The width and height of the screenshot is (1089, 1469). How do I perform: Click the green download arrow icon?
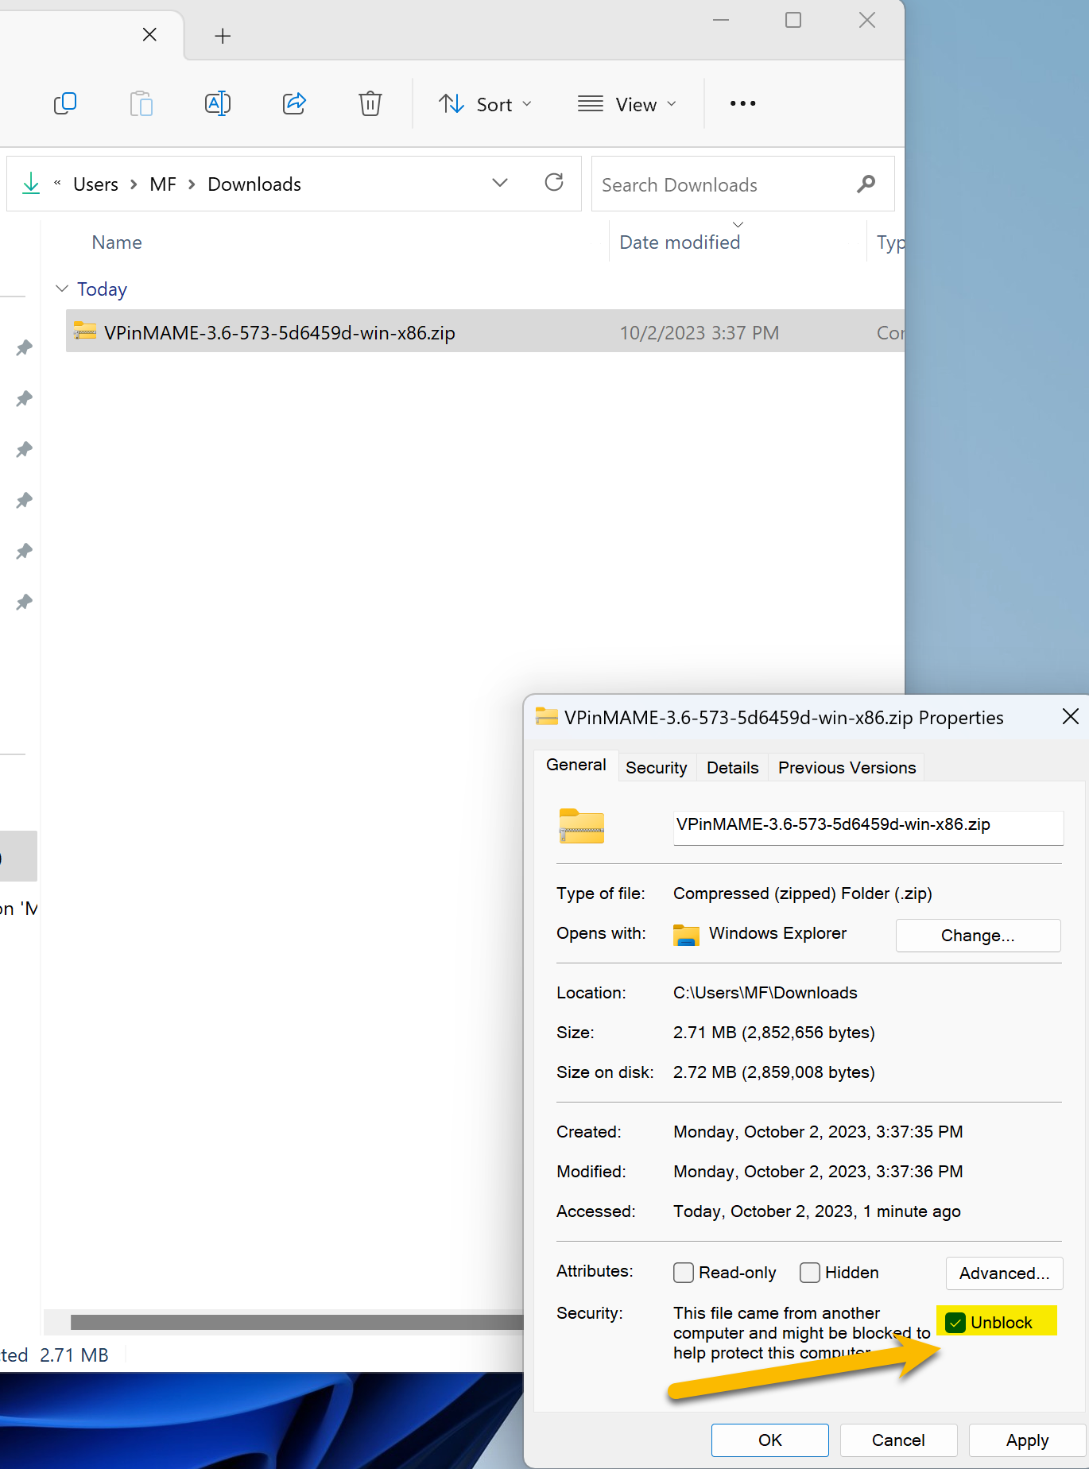pos(31,184)
